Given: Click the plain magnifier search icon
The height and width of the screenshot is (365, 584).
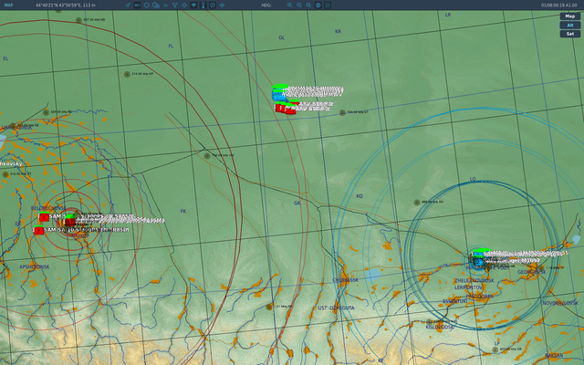Looking at the screenshot, I should tap(308, 5).
